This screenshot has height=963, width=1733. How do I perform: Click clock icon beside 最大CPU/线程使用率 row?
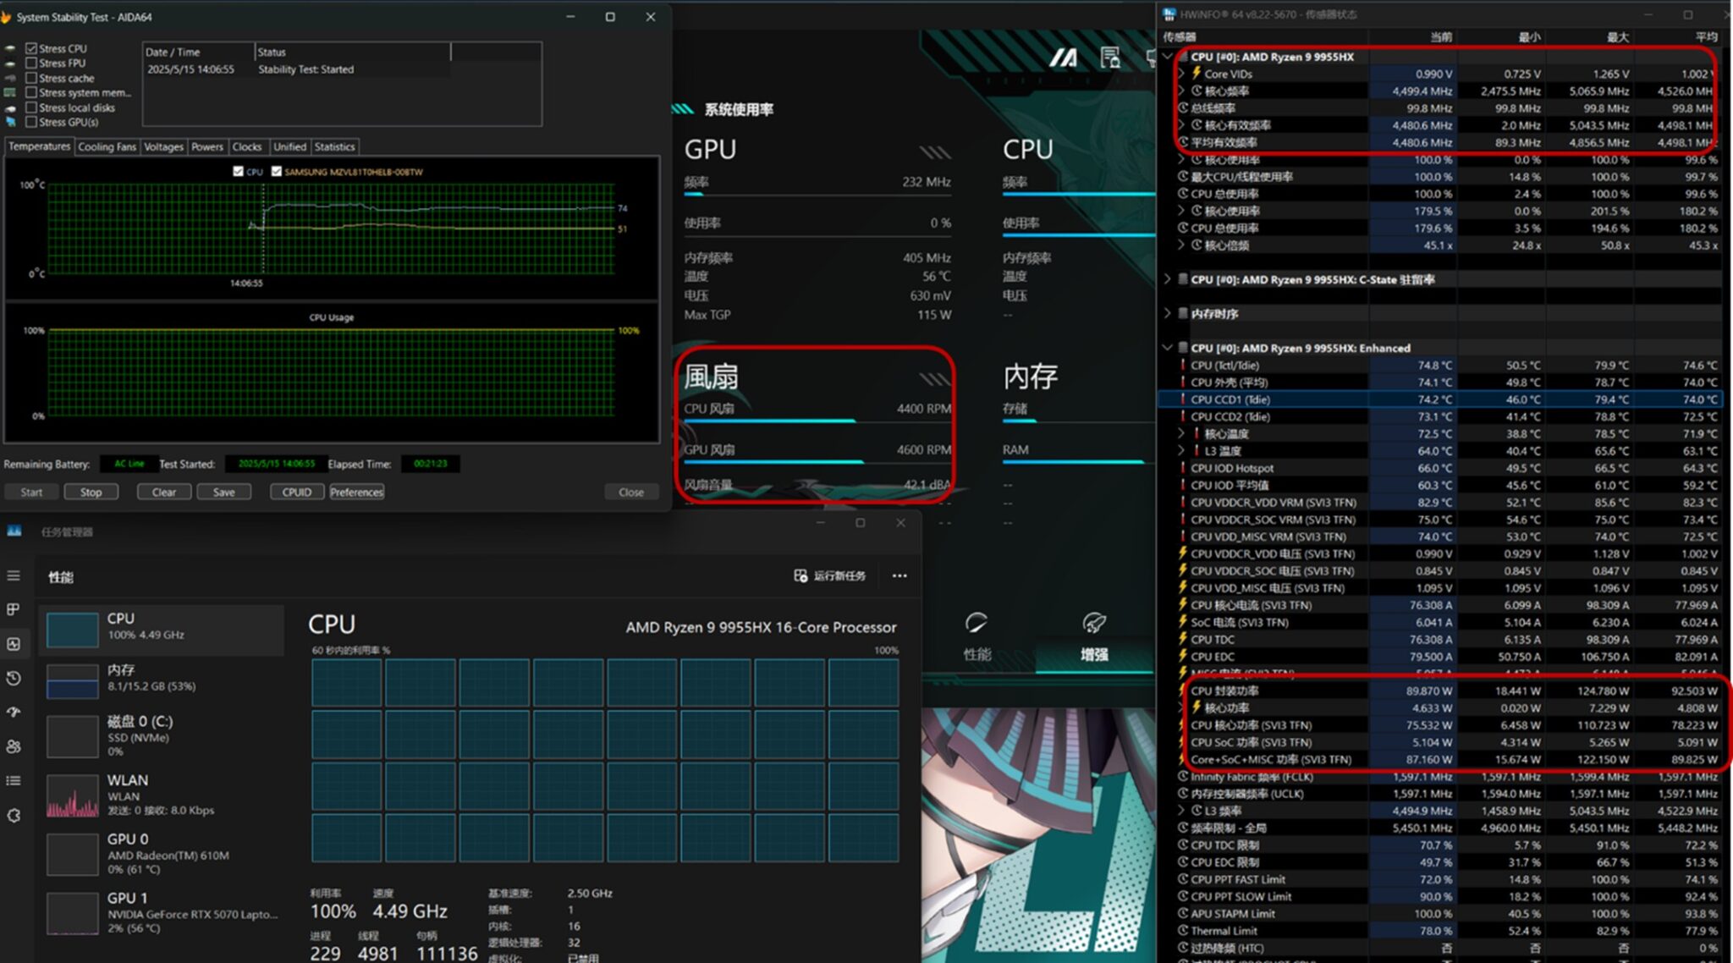pos(1184,176)
